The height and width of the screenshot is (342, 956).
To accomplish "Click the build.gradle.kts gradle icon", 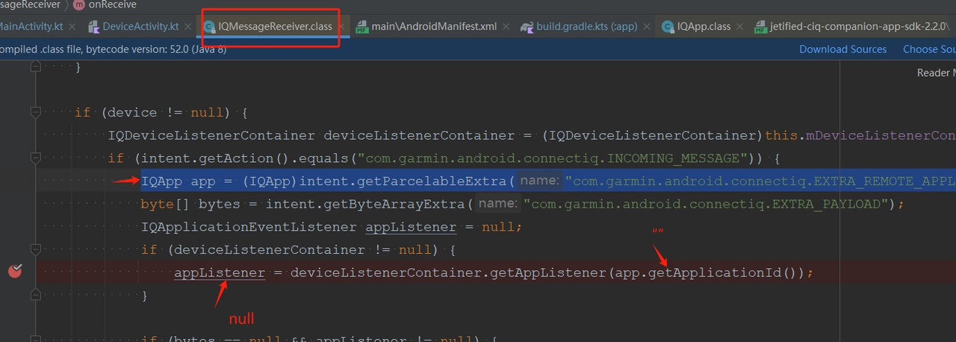I will pos(527,27).
